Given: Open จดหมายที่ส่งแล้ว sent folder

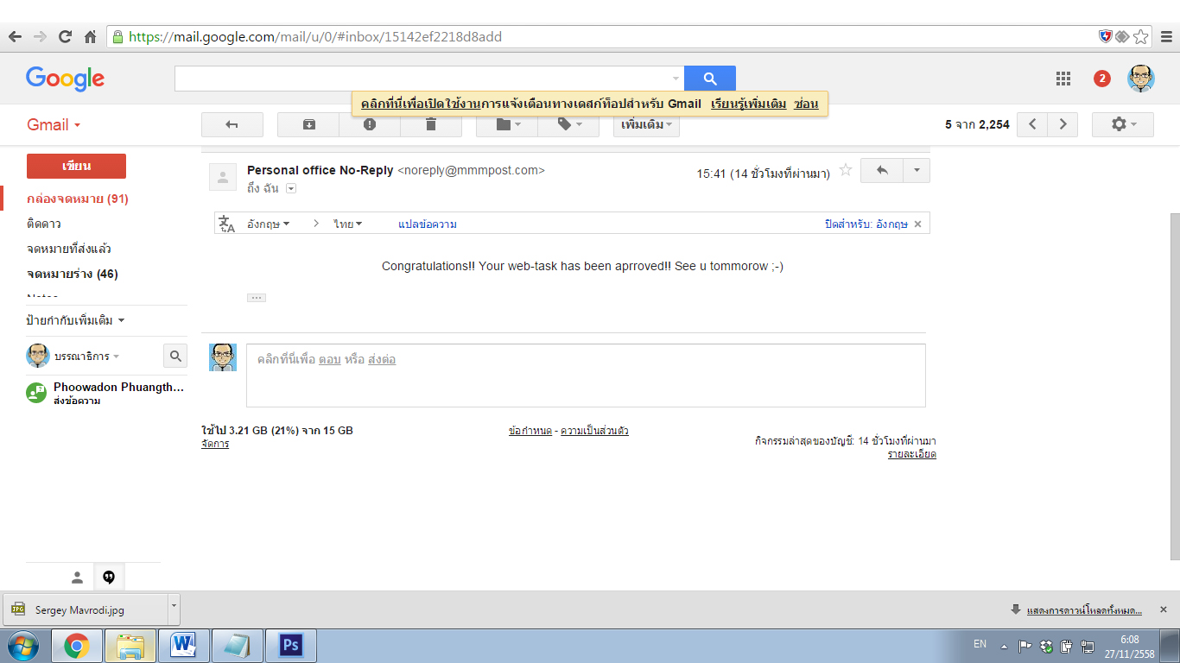Looking at the screenshot, I should tap(69, 249).
